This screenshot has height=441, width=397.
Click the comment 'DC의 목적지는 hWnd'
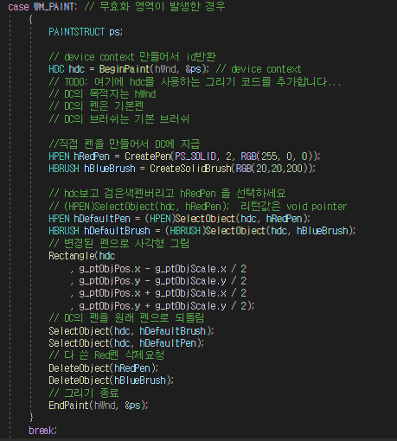pyautogui.click(x=102, y=94)
